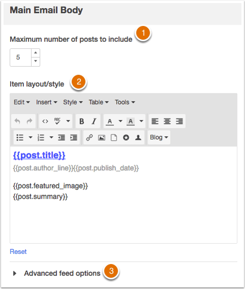245x289 pixels.
Task: Click the Bold formatting icon
Action: click(x=81, y=121)
